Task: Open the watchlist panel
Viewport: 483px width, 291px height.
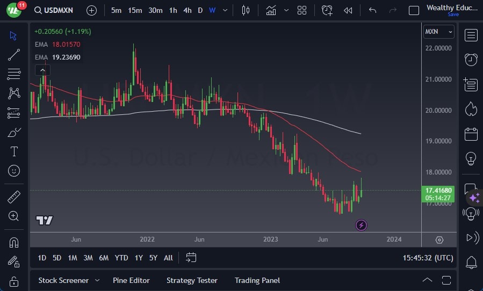Action: coord(471,35)
